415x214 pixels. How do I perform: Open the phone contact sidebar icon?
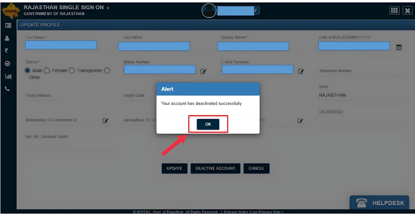(7, 89)
